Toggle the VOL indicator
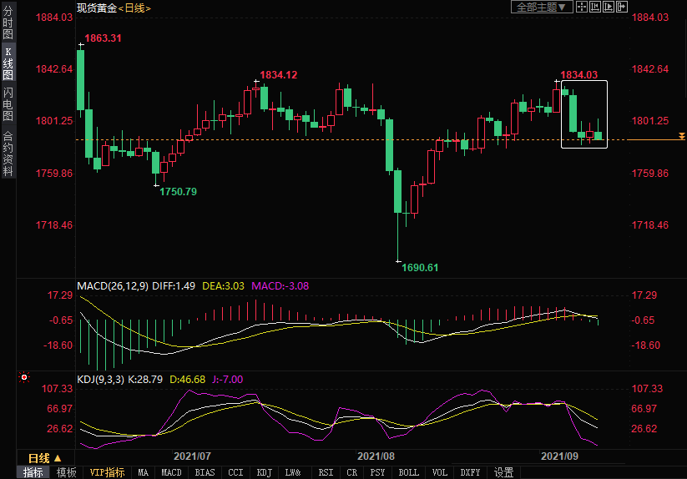Image resolution: width=687 pixels, height=479 pixels. [440, 472]
